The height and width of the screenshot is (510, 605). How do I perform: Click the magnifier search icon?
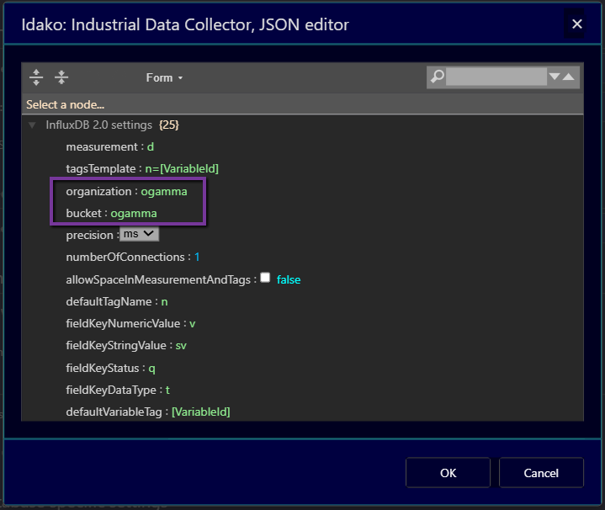click(x=438, y=77)
